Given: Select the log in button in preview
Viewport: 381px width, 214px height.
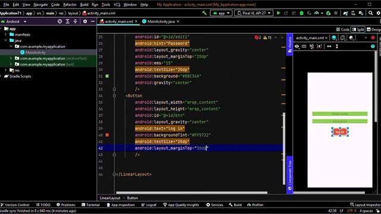Looking at the screenshot, I should click(340, 132).
